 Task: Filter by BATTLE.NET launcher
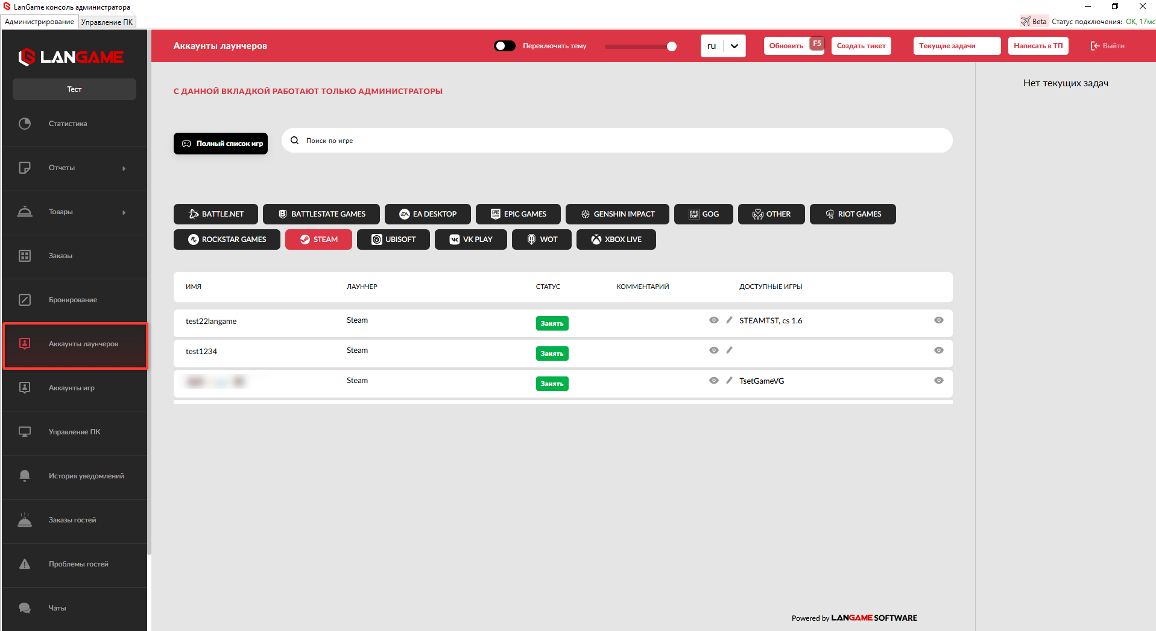(x=216, y=214)
